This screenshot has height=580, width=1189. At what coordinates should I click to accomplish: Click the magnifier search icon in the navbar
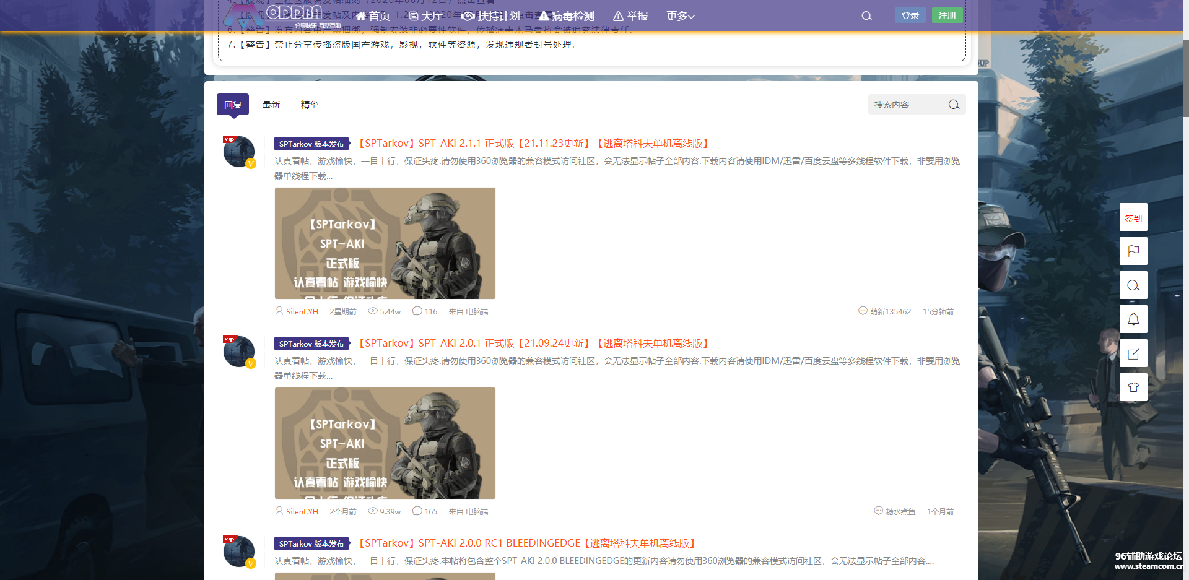point(866,15)
